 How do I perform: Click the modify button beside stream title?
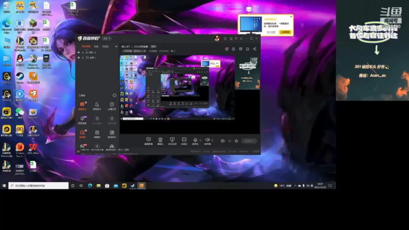click(x=153, y=47)
